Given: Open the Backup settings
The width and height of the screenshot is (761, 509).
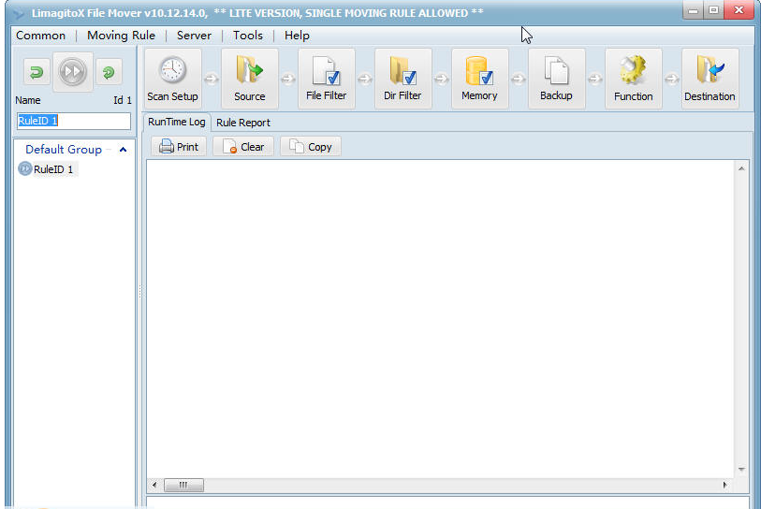Looking at the screenshot, I should pos(556,78).
